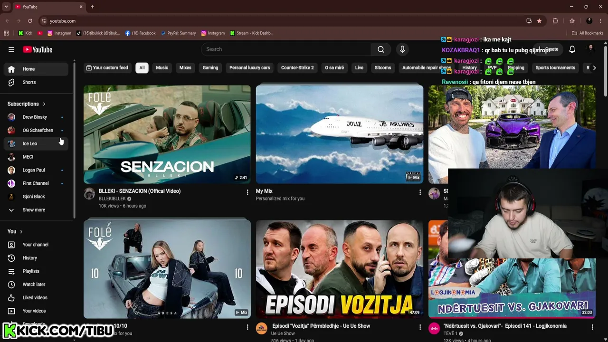Expand the Subscriptions section chevron

pyautogui.click(x=44, y=104)
